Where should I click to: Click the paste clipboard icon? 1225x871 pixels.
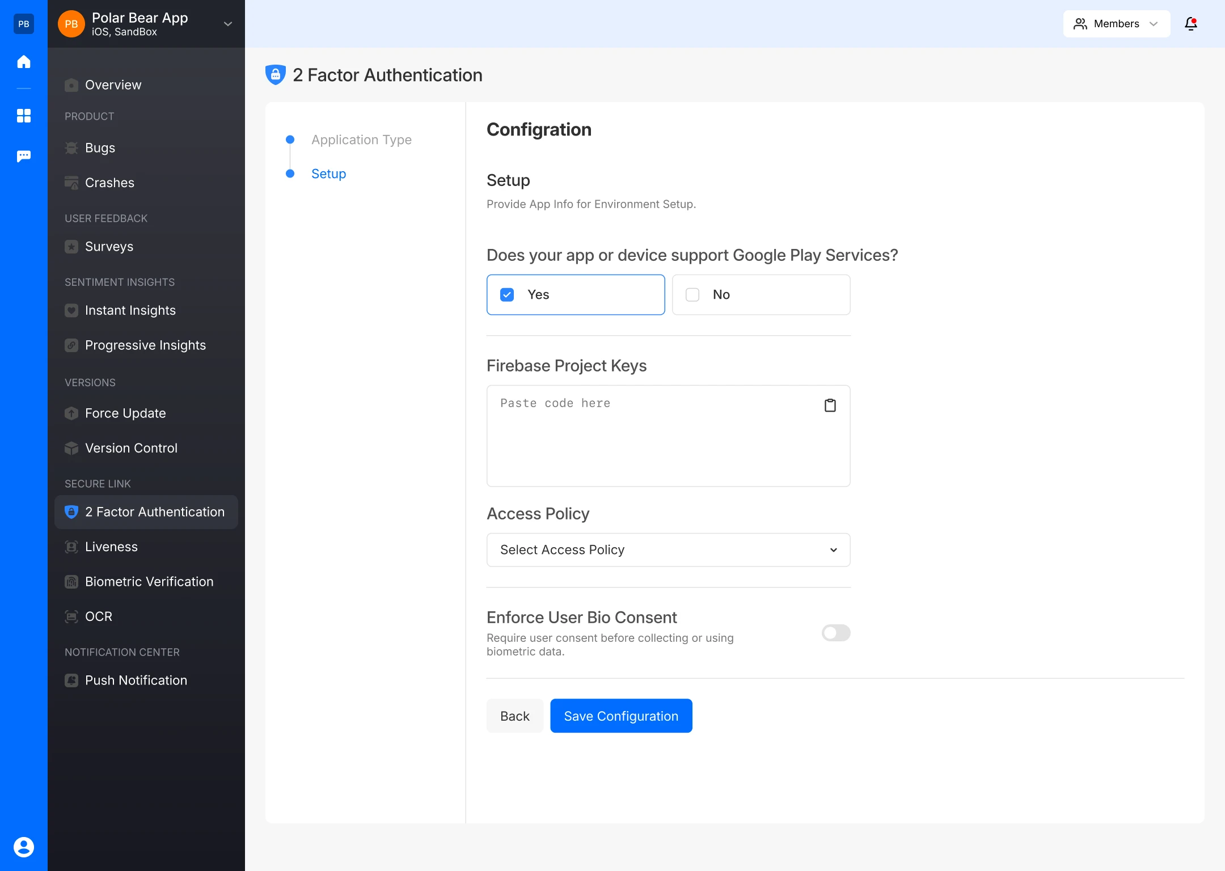[x=830, y=405]
